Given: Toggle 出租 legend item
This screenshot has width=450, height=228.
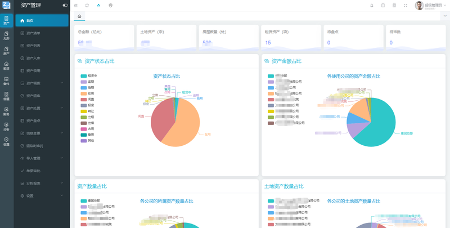Looking at the screenshot, I should 87,117.
